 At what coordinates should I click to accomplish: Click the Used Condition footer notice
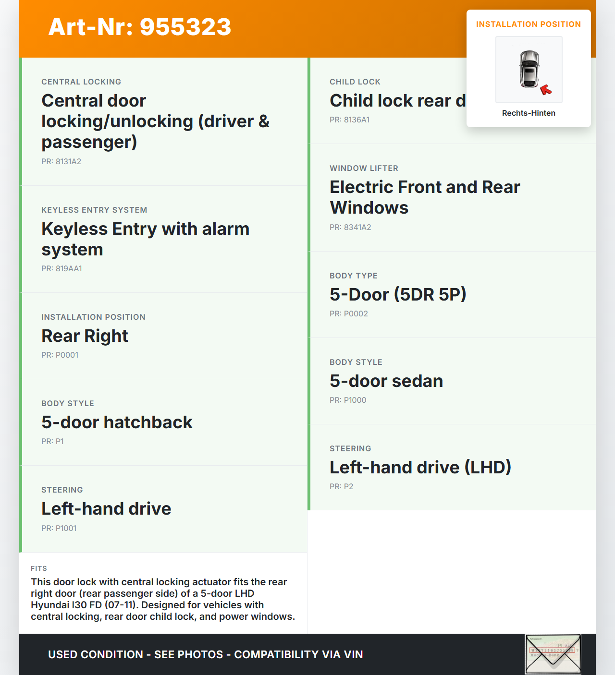point(205,654)
